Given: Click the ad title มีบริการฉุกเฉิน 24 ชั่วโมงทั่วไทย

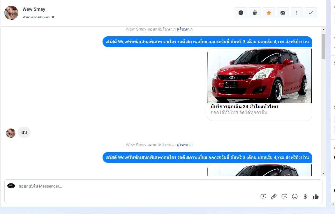Looking at the screenshot, I should [x=244, y=107].
